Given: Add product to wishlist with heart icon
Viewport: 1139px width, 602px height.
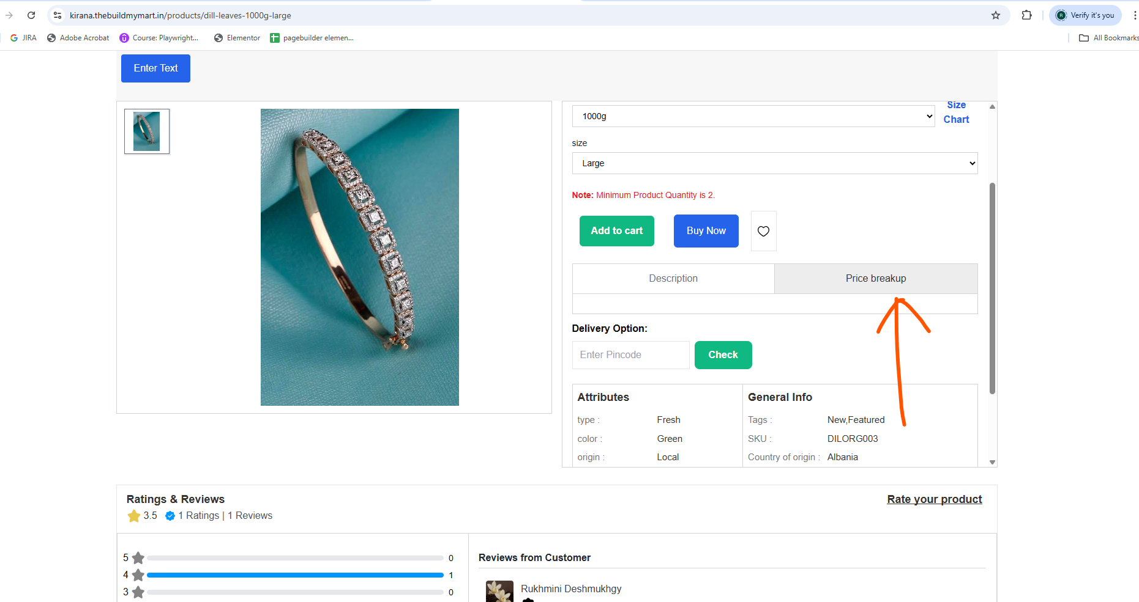Looking at the screenshot, I should [763, 231].
